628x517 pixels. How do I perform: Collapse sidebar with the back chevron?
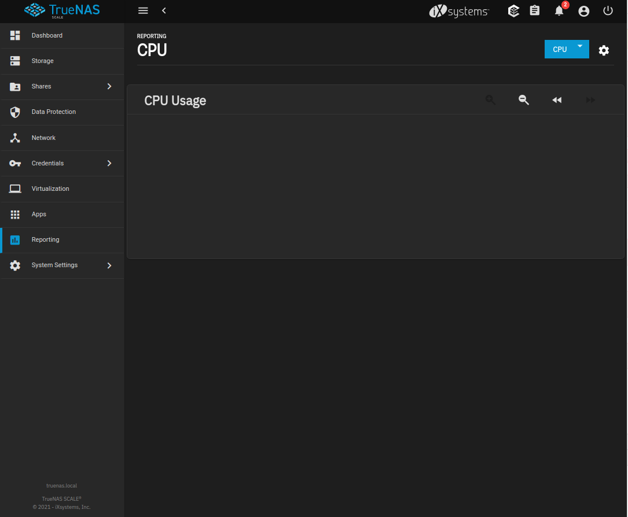pyautogui.click(x=164, y=11)
